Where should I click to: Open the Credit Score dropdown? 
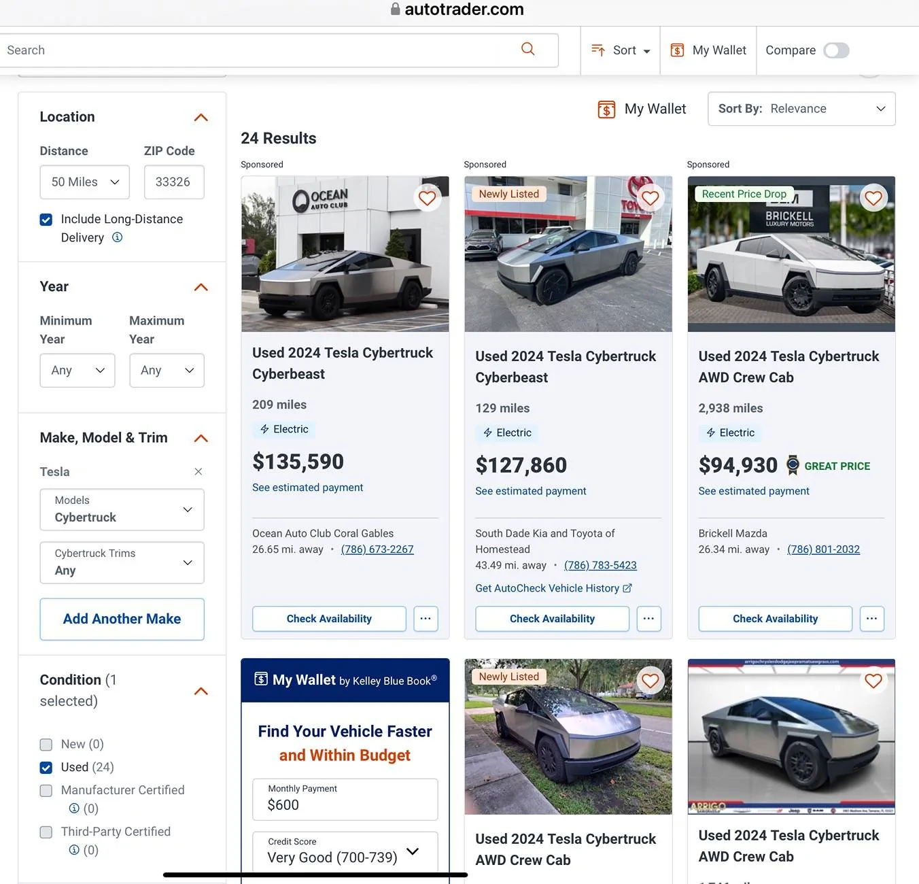(x=345, y=851)
